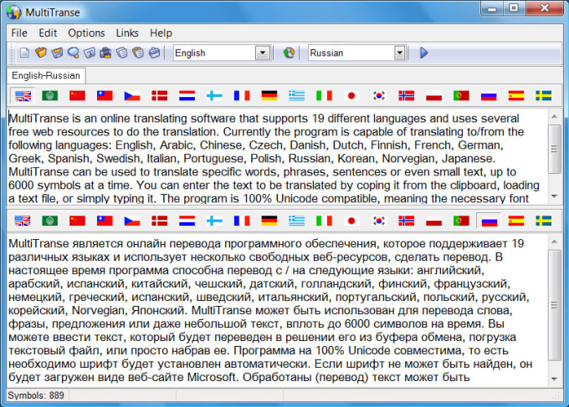Open the Help menu
Screen dimensions: 569x407
[161, 33]
